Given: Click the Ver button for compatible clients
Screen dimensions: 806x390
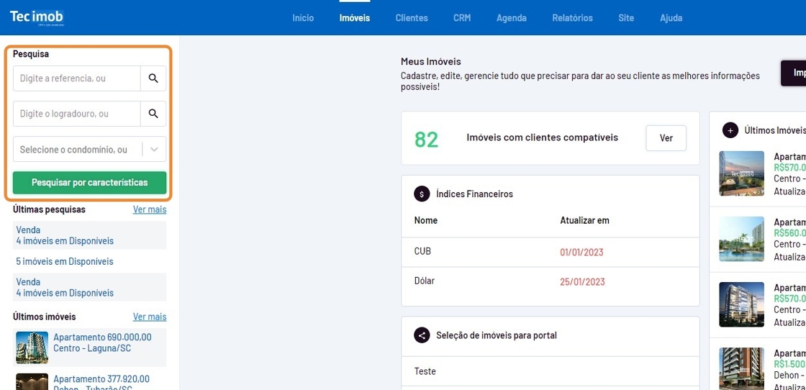Looking at the screenshot, I should click(x=666, y=138).
